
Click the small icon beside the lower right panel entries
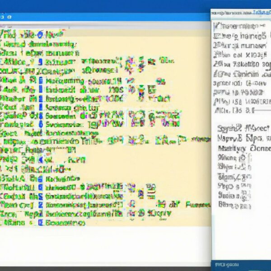point(247,158)
